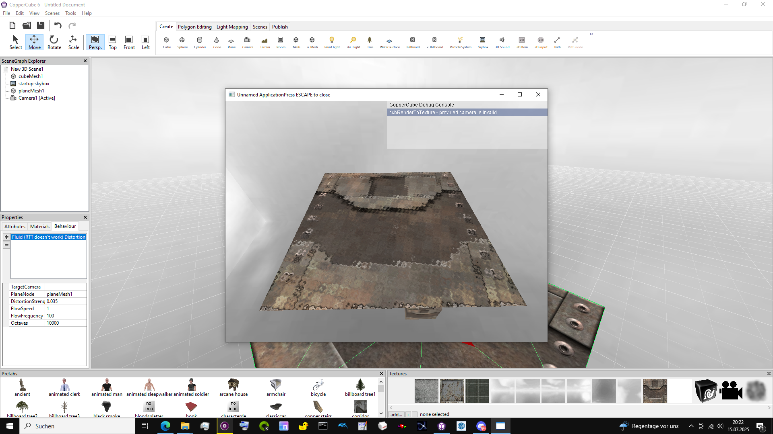Switch to Top view
The width and height of the screenshot is (773, 434).
113,42
